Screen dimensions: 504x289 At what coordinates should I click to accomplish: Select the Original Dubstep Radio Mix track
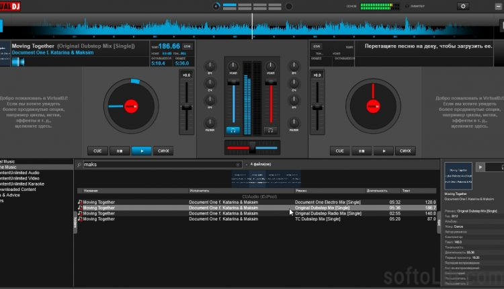(257, 214)
